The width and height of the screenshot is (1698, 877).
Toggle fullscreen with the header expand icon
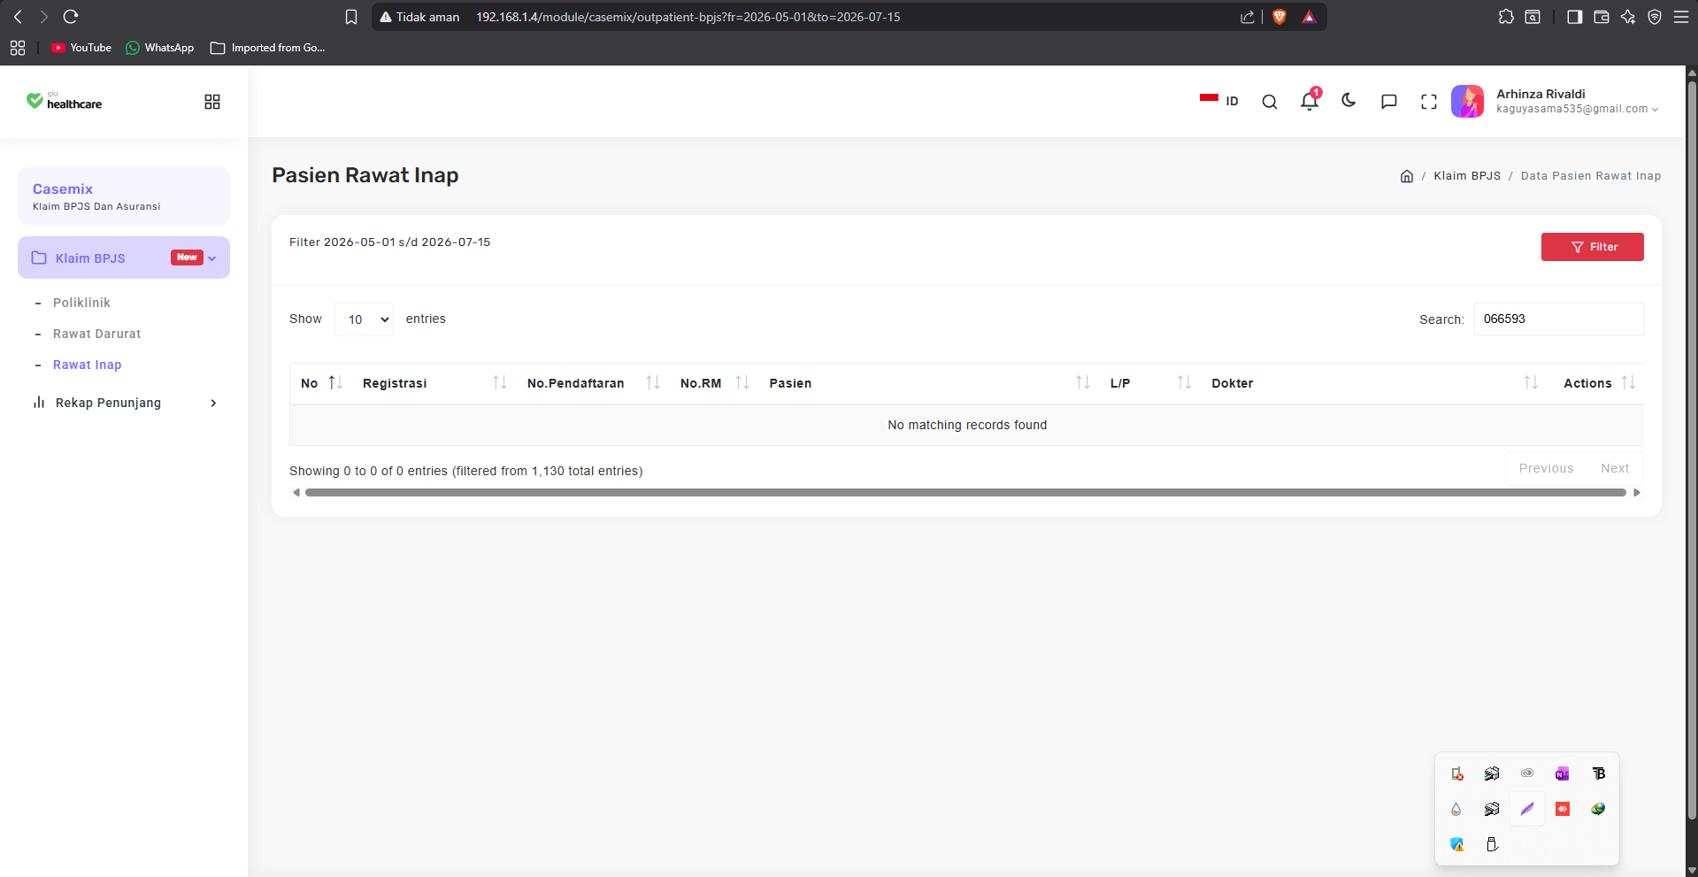[1429, 102]
